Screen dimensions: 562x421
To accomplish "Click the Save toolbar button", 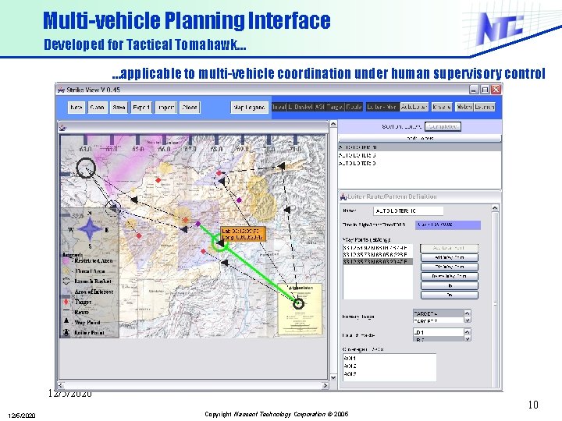I will 119,107.
